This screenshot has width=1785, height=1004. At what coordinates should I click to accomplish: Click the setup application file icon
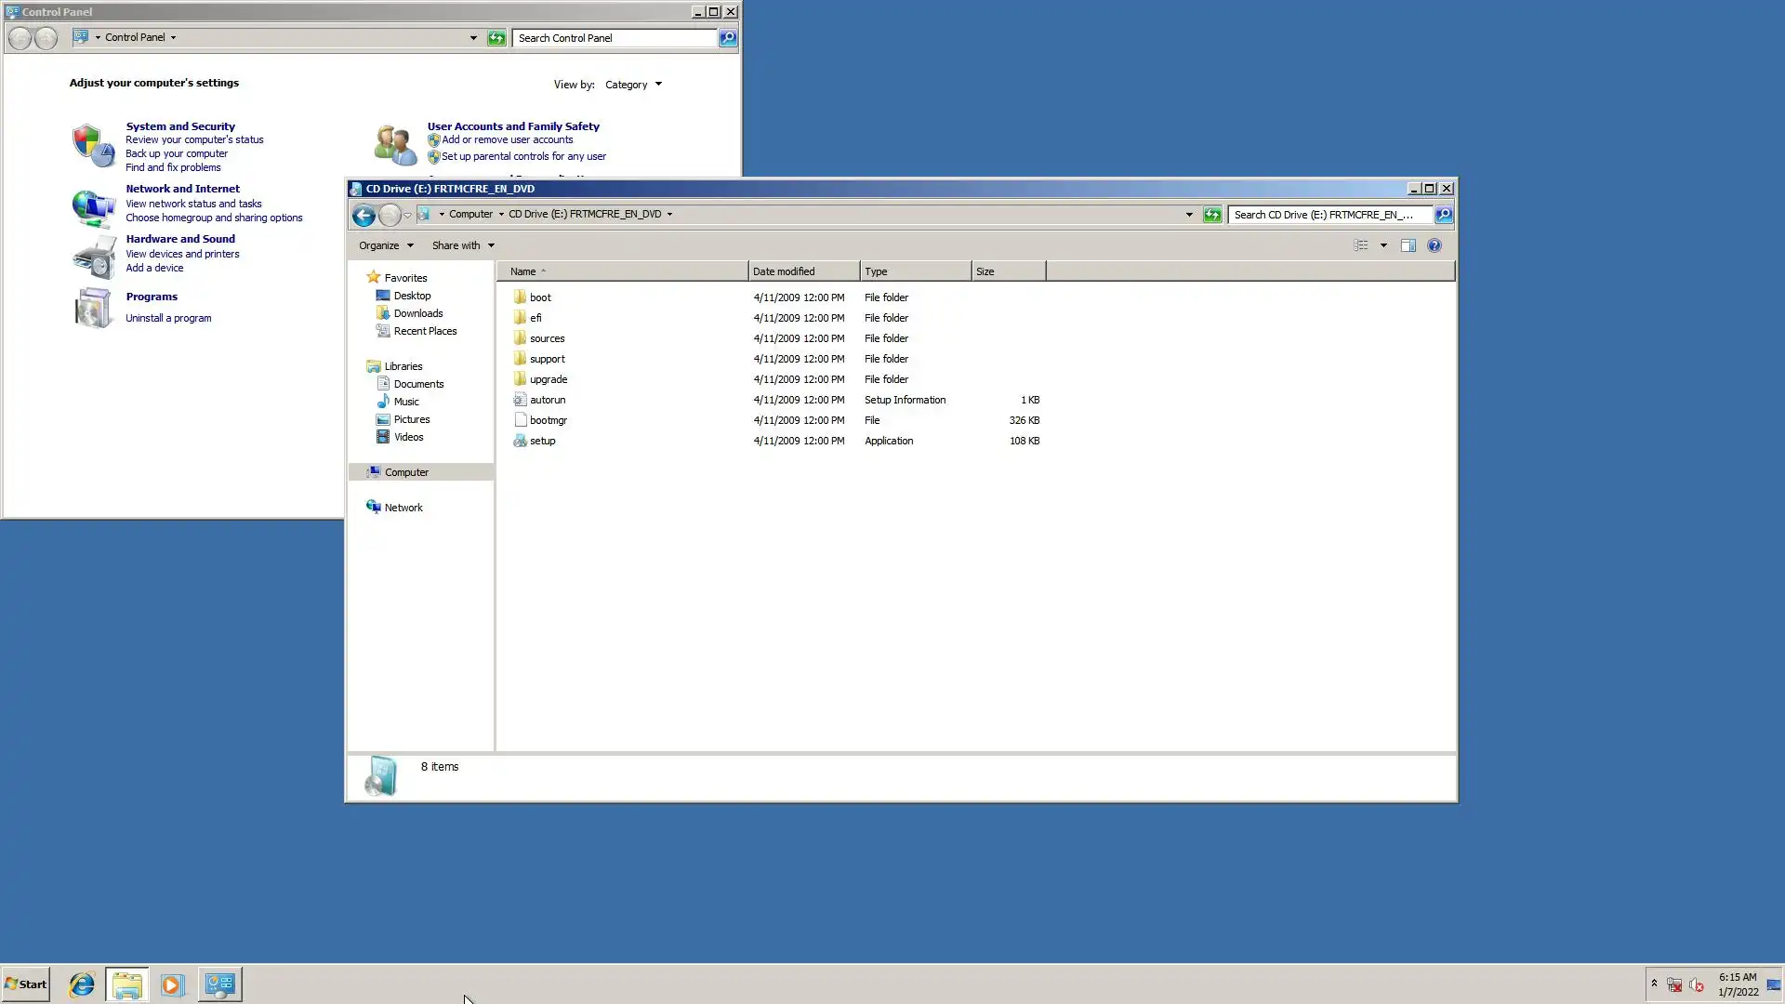(520, 441)
